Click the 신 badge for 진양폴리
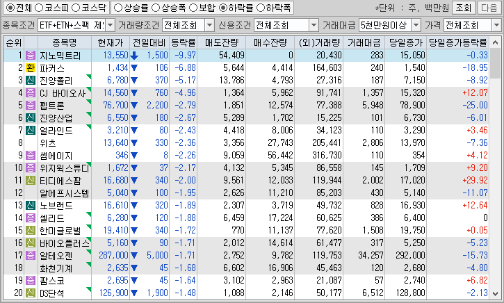The image size is (504, 303). pyautogui.click(x=31, y=81)
